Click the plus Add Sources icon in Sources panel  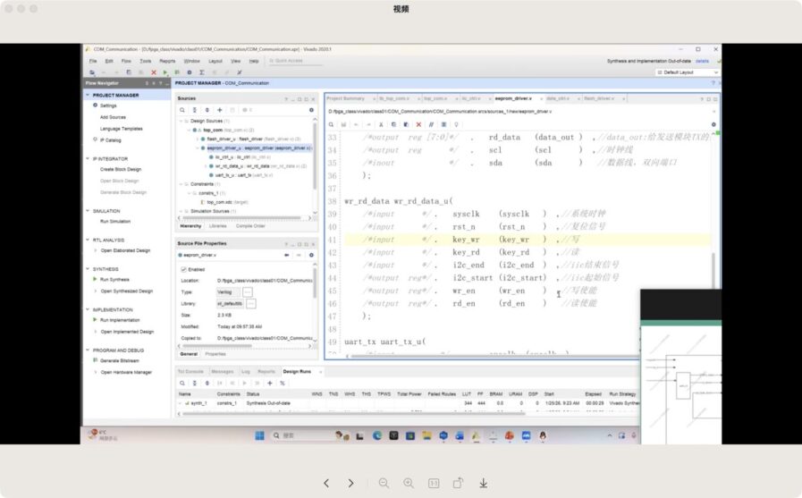tap(220, 109)
